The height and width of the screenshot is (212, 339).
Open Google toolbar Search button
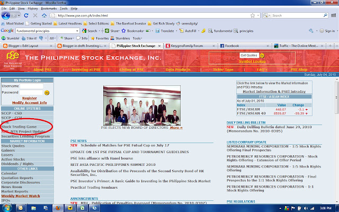tap(90, 31)
